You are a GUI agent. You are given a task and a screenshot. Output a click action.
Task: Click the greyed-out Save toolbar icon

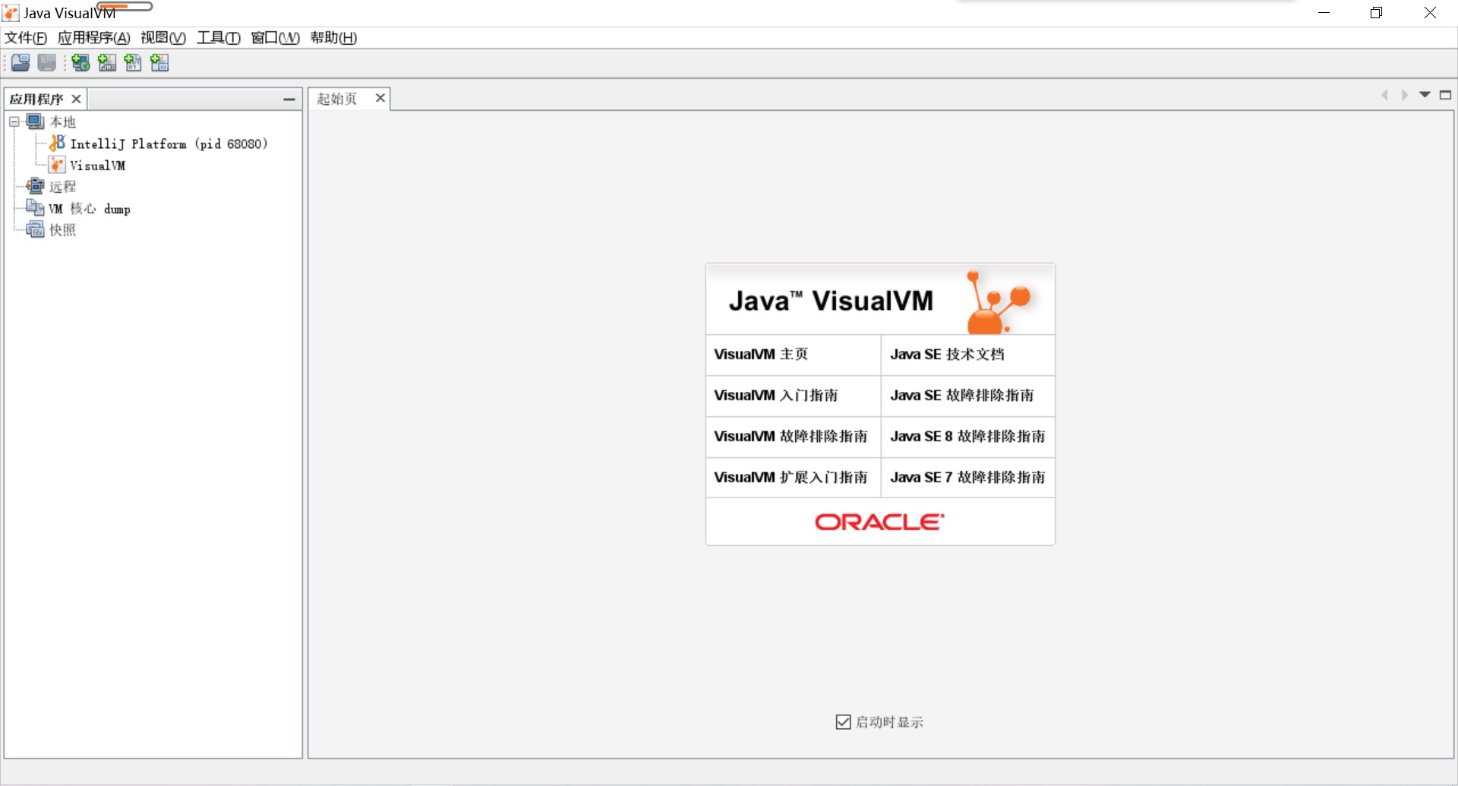point(47,63)
